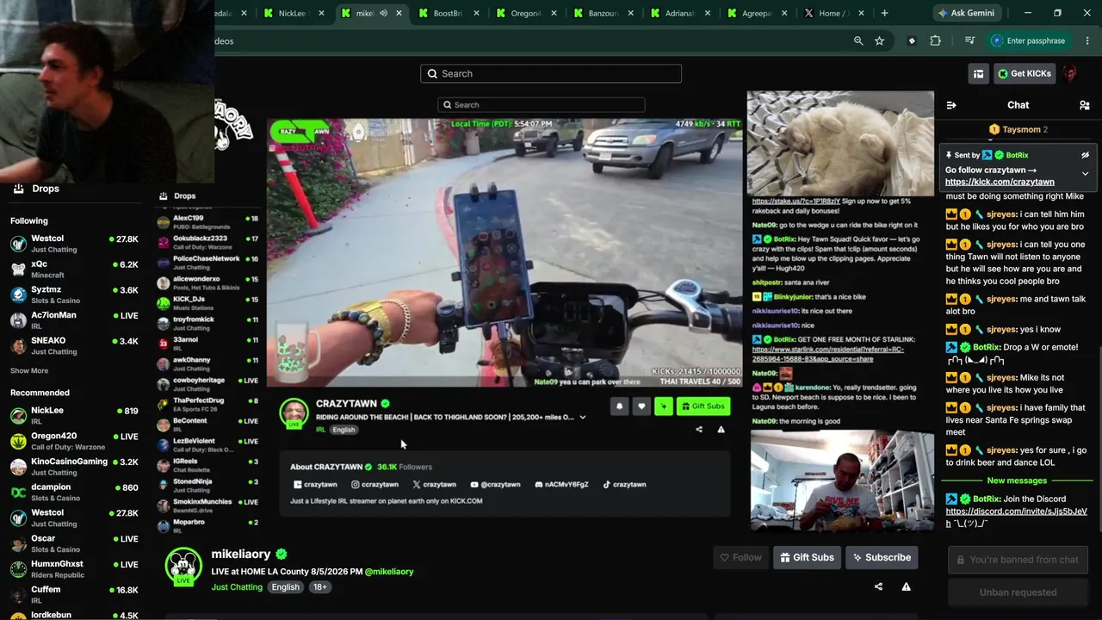Click the small Gift Subs button for CRAZYTAWN

(703, 406)
